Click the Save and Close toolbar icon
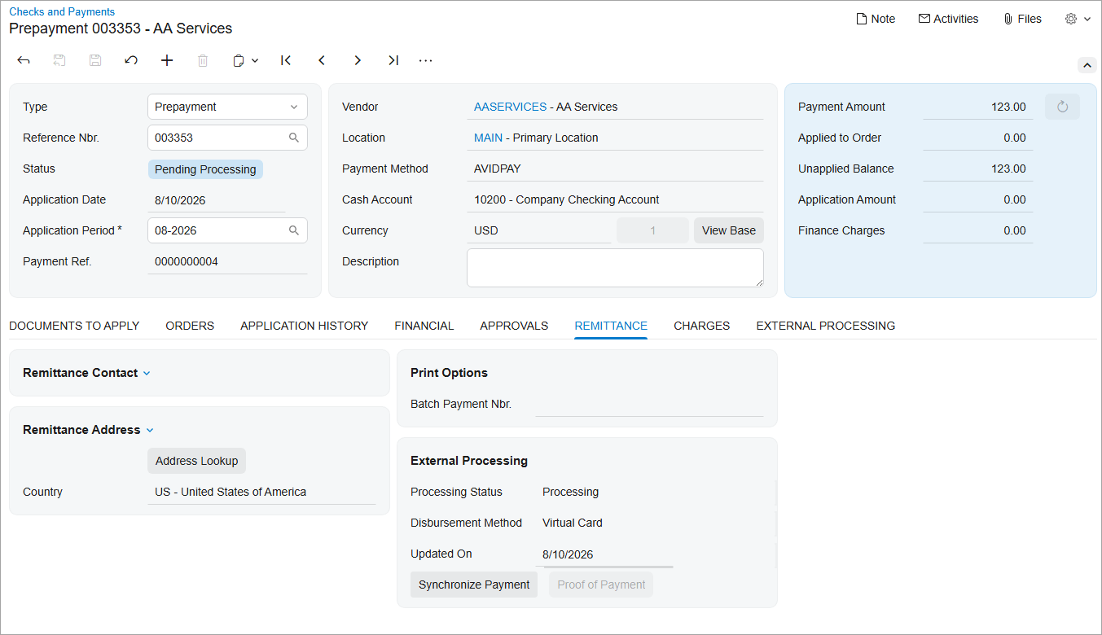 (x=59, y=60)
